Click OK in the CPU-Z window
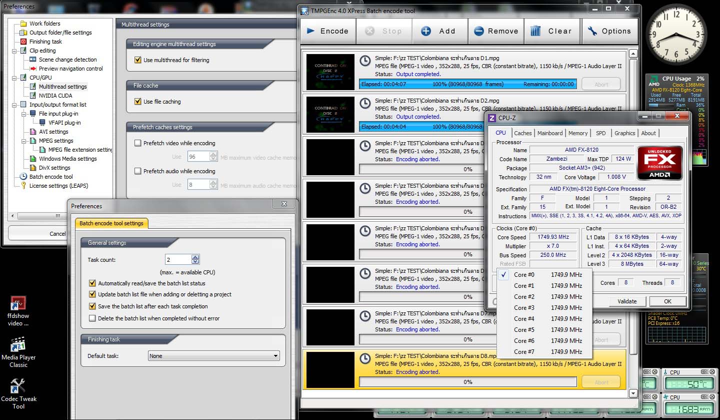This screenshot has height=420, width=720. point(667,301)
